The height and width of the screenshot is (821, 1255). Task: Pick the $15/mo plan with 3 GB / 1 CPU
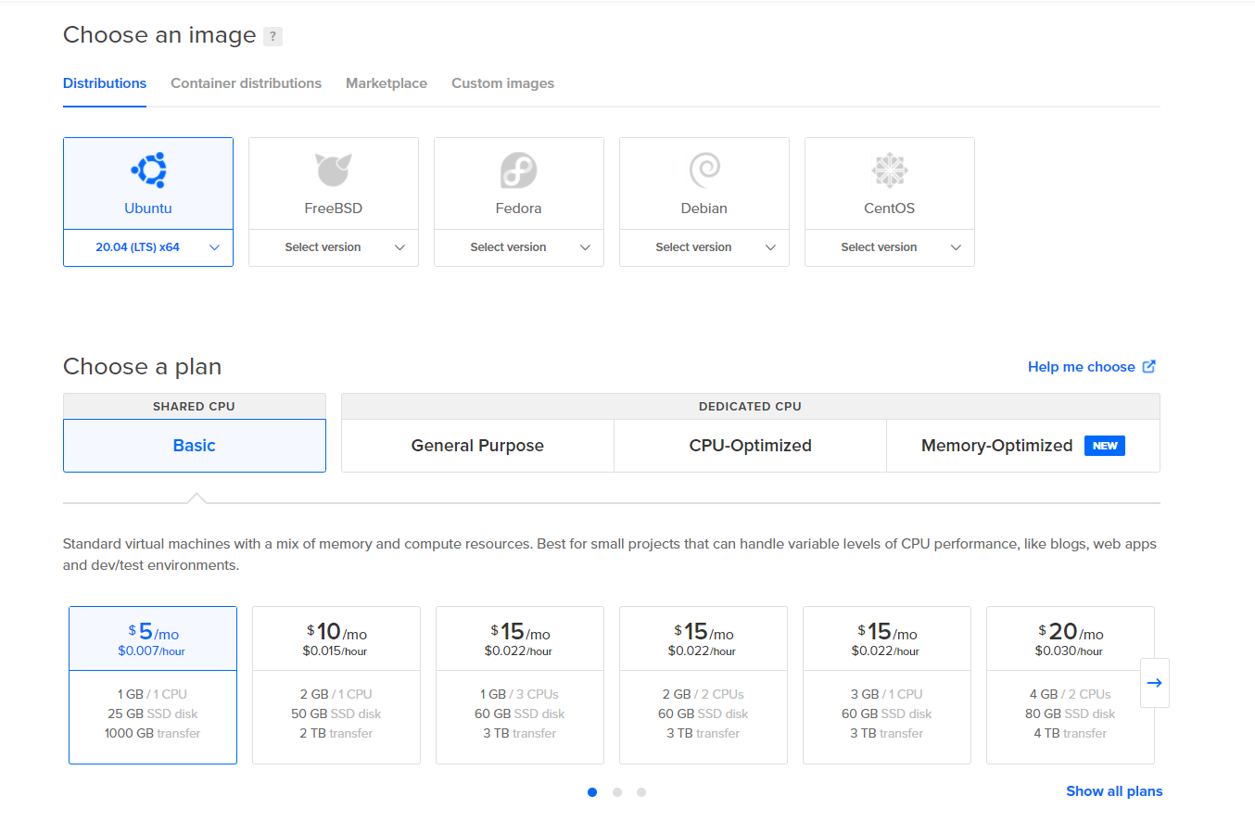pos(887,685)
